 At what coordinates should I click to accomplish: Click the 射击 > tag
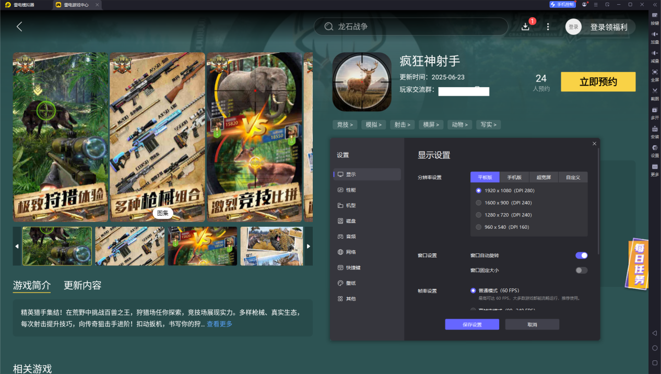403,125
